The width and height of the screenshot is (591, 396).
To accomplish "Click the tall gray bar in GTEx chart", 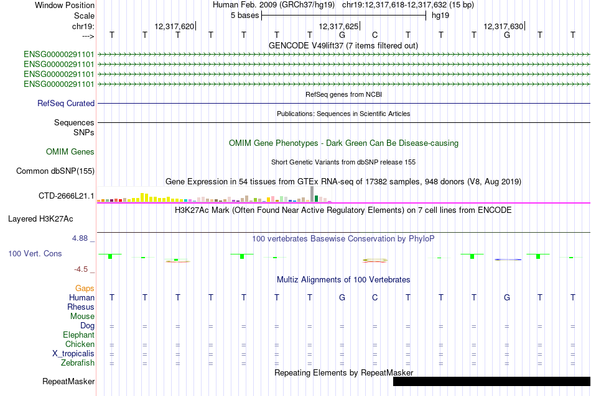I will click(312, 194).
